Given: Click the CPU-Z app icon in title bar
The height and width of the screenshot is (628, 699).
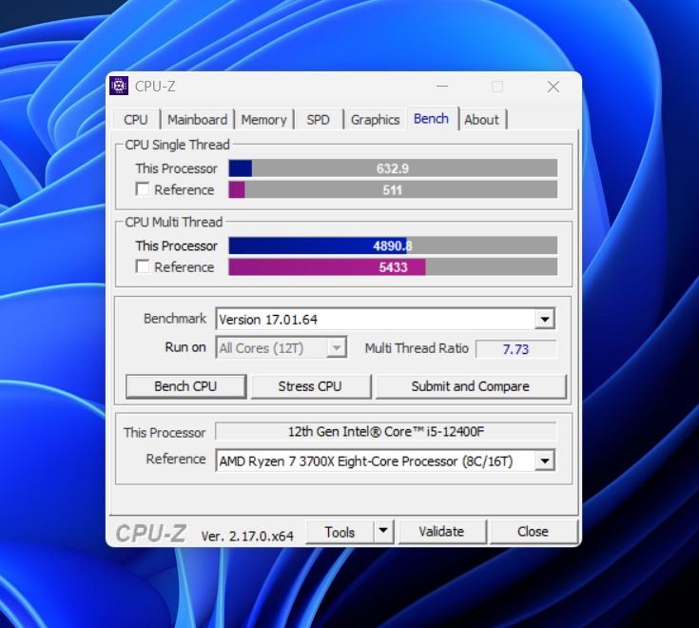Looking at the screenshot, I should (x=119, y=86).
